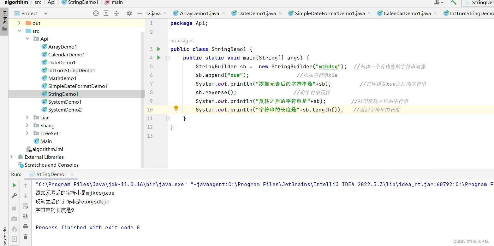
Task: Click the Api breadcrumb
Action: (x=52, y=2)
